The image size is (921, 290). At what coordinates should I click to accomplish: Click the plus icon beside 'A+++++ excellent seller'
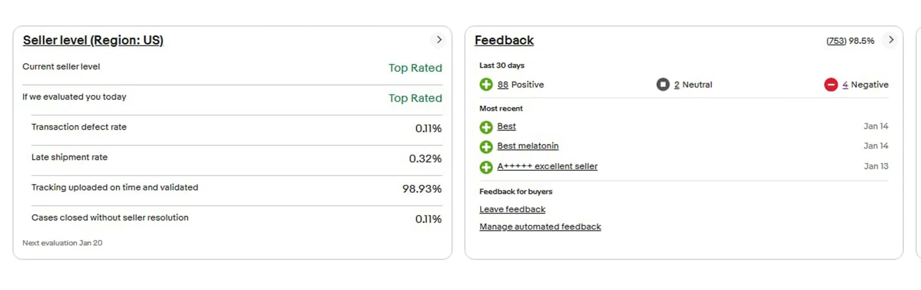(486, 167)
